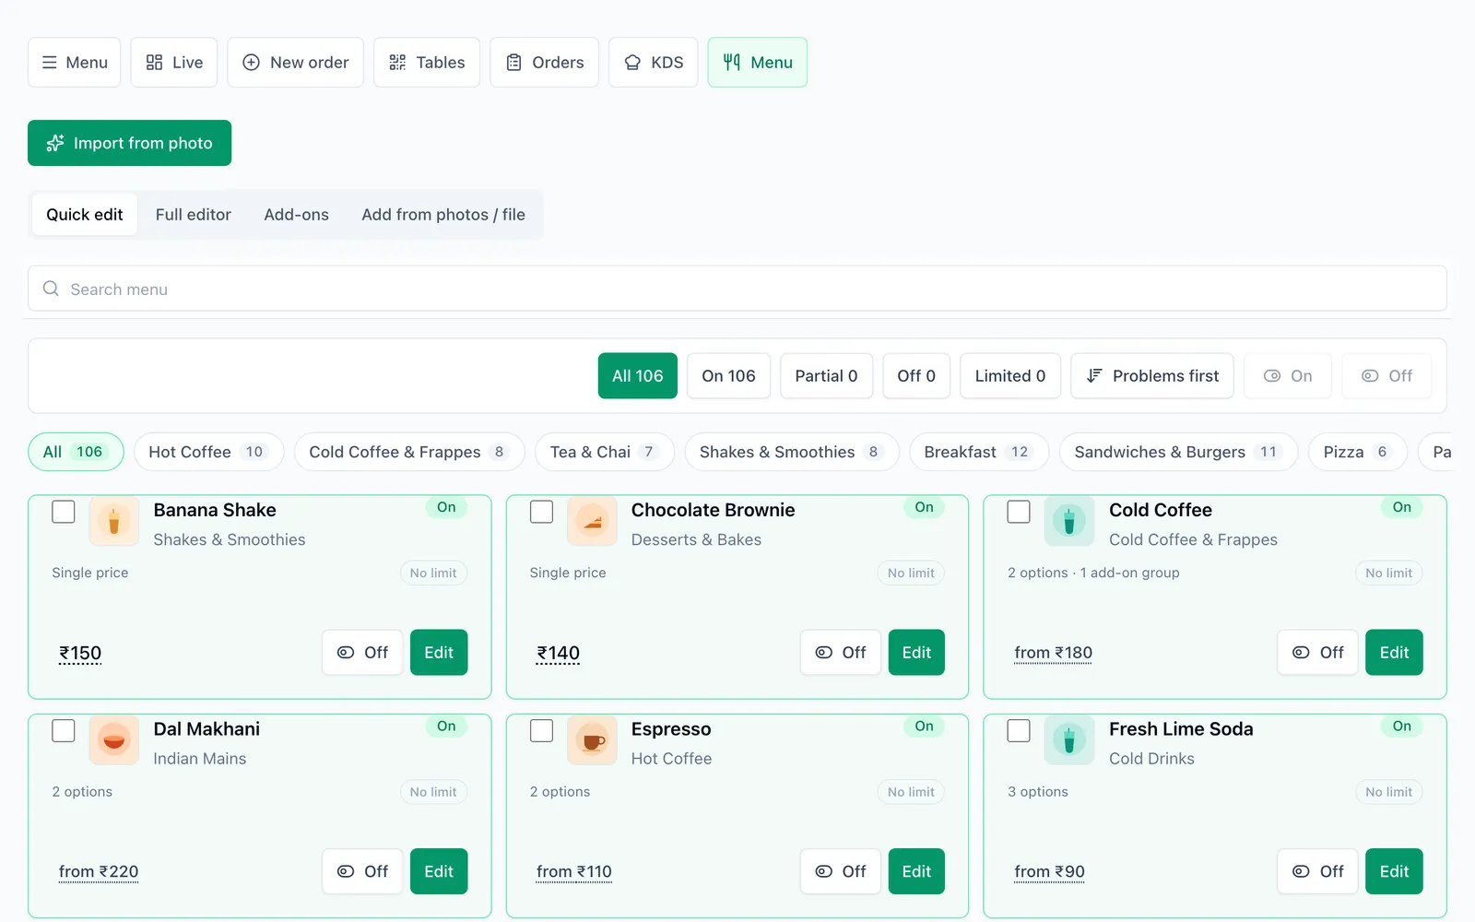Click Espresso cup thumbnail
This screenshot has height=922, width=1475.
click(x=592, y=740)
